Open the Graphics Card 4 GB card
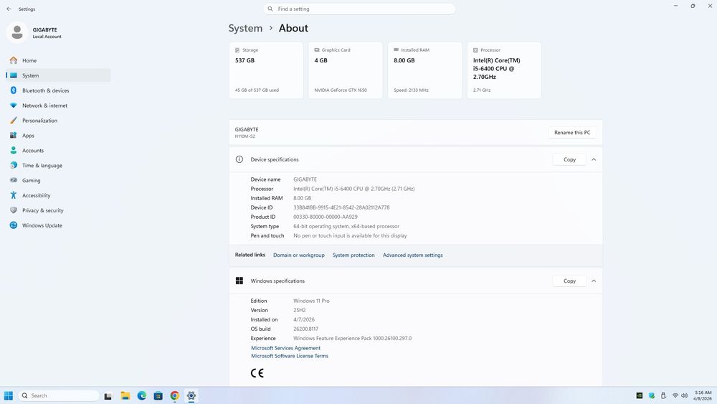 [x=346, y=70]
